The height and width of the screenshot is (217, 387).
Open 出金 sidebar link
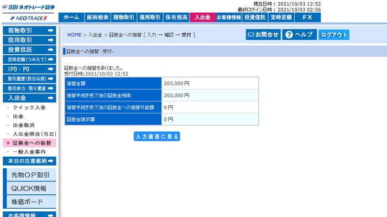tap(18, 116)
